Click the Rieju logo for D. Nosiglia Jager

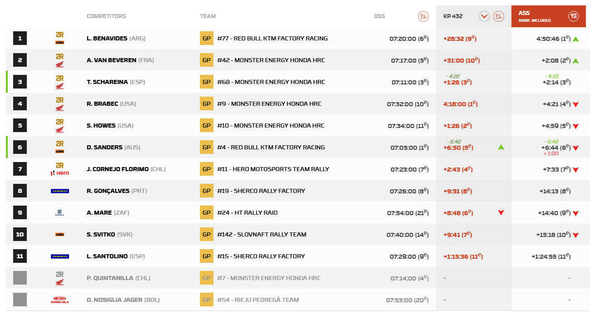click(x=59, y=300)
